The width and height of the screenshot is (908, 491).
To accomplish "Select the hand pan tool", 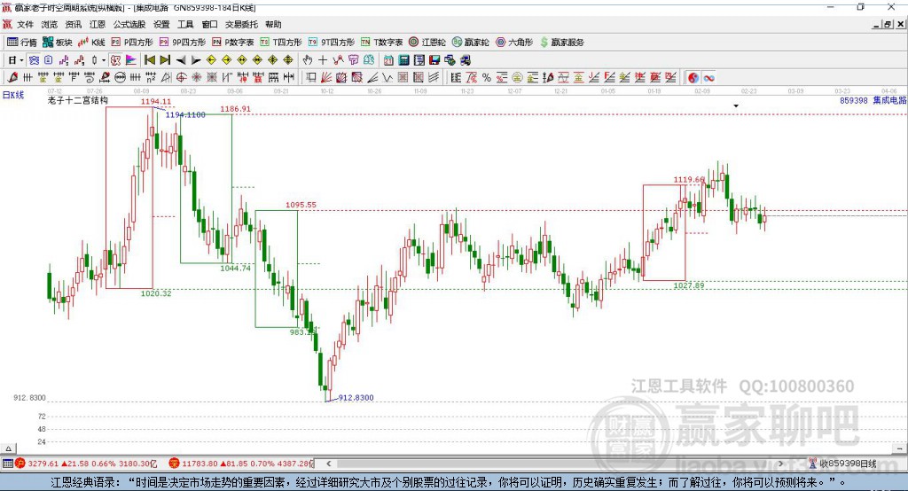I will [307, 60].
